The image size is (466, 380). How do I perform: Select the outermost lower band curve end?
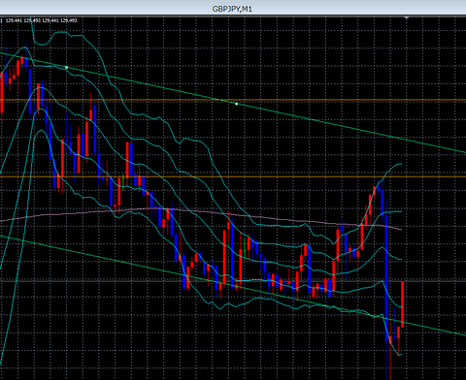pyautogui.click(x=401, y=355)
